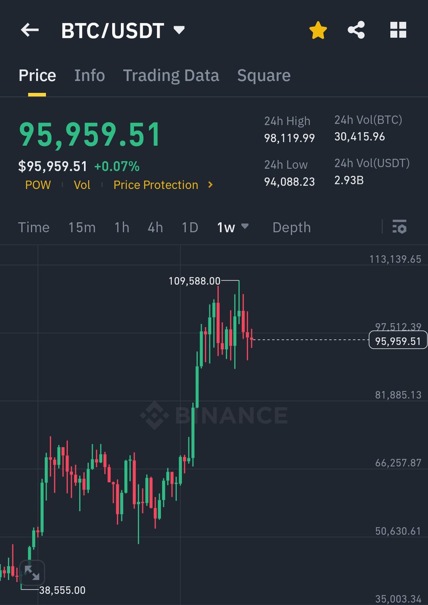428x605 pixels.
Task: Tap the BTC/USDT pair title
Action: tap(113, 31)
